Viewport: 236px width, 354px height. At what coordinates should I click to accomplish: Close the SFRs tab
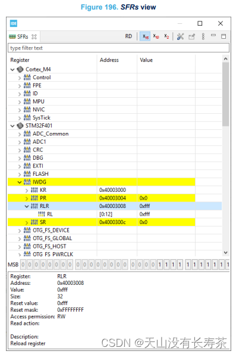tap(34, 37)
